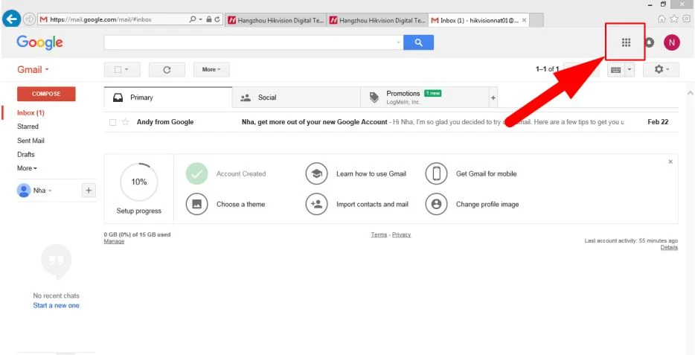
Task: Expand More labels in the sidebar
Action: [27, 168]
